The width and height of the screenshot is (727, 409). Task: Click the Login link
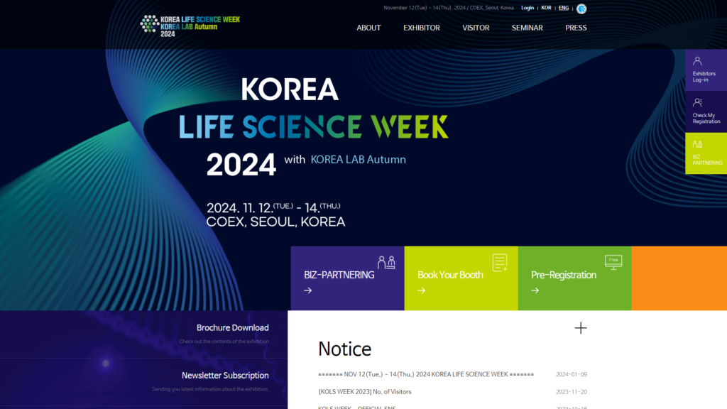pos(528,8)
